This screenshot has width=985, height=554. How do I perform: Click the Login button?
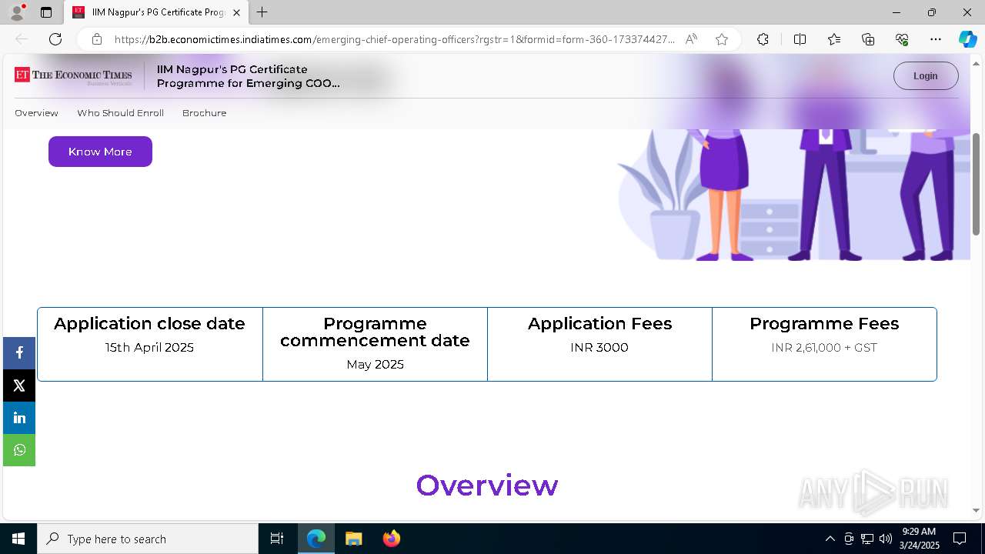(926, 75)
